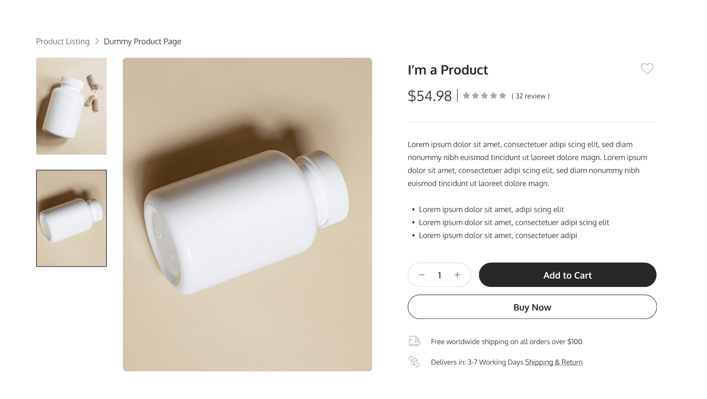Click the large main product image
Viewport: 707px width, 399px height.
pos(247,215)
